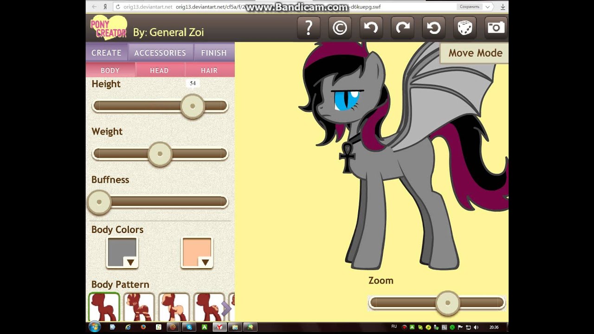Select the peach patched body pattern
594x334 pixels.
coord(174,307)
